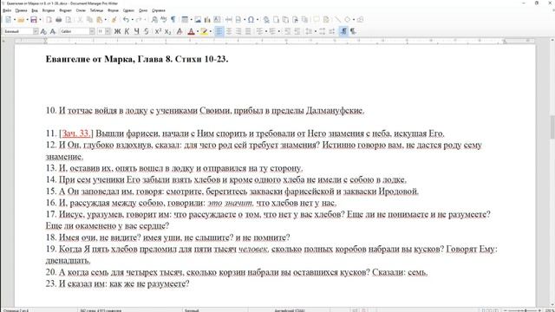555x312 pixels.
Task: Open the Справка menu
Action: point(159,10)
